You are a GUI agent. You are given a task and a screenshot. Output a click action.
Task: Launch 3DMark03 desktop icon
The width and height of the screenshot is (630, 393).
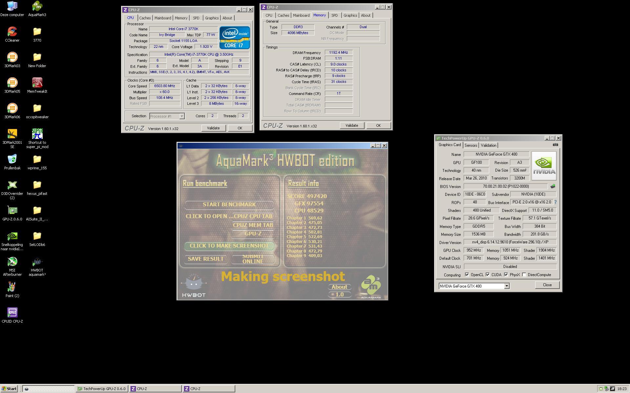12,60
